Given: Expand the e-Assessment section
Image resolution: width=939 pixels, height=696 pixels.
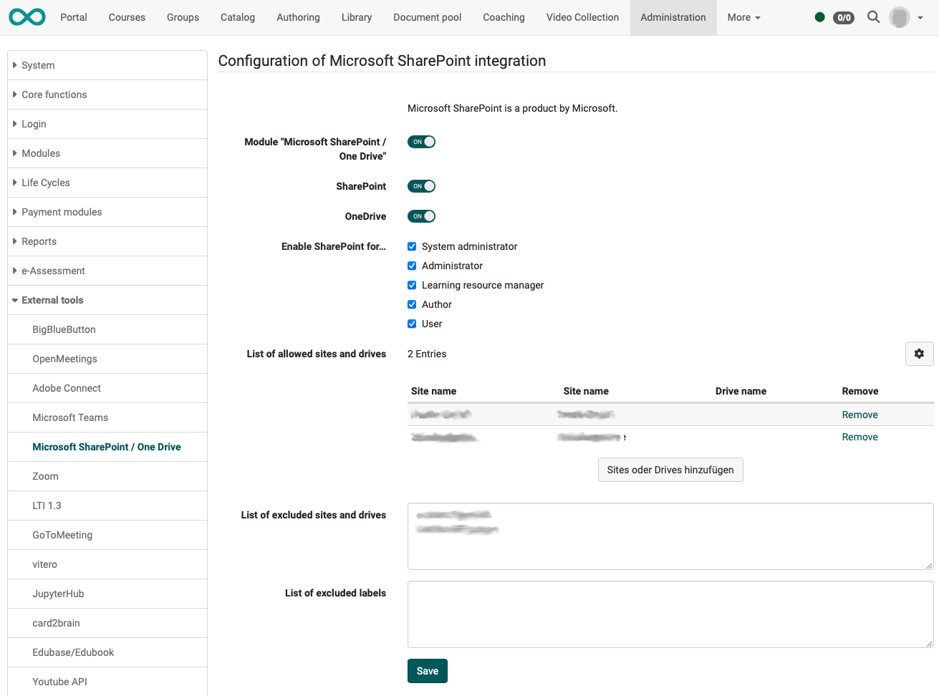Looking at the screenshot, I should click(107, 271).
